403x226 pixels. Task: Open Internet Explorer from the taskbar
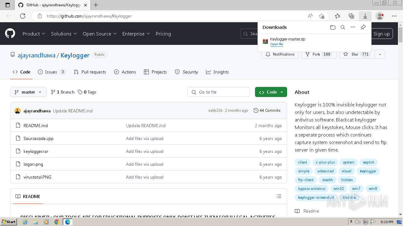point(25,222)
